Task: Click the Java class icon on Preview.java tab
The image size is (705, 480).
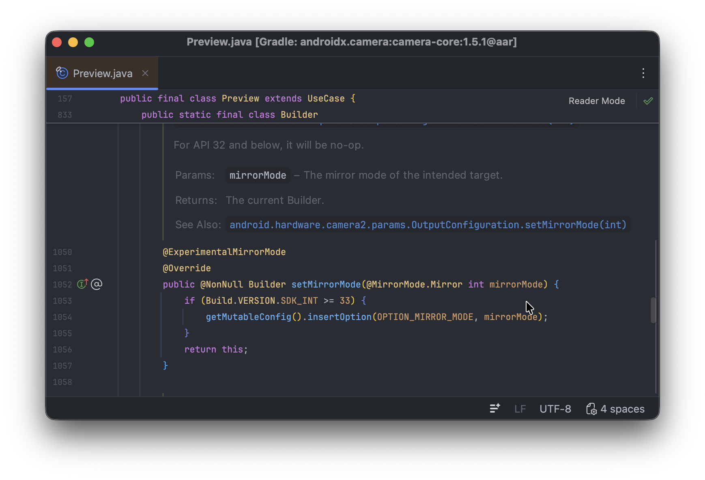Action: point(62,73)
